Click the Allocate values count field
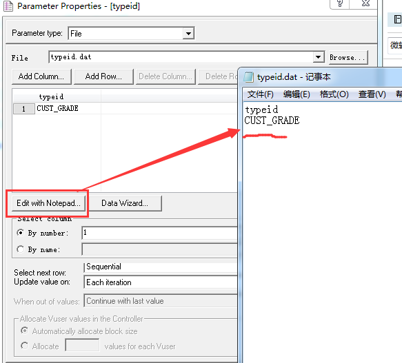402x363 pixels. click(x=82, y=345)
